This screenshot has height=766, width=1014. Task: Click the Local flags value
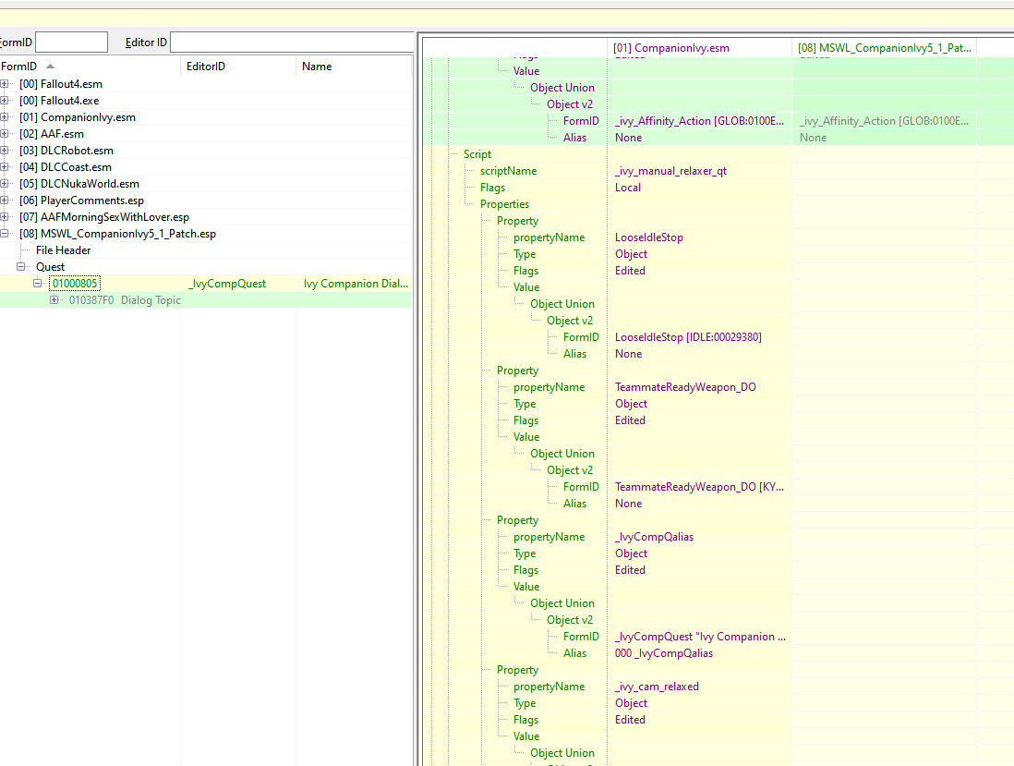click(x=627, y=188)
